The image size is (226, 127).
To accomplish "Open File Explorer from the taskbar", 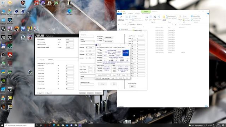I will [x=58, y=125].
